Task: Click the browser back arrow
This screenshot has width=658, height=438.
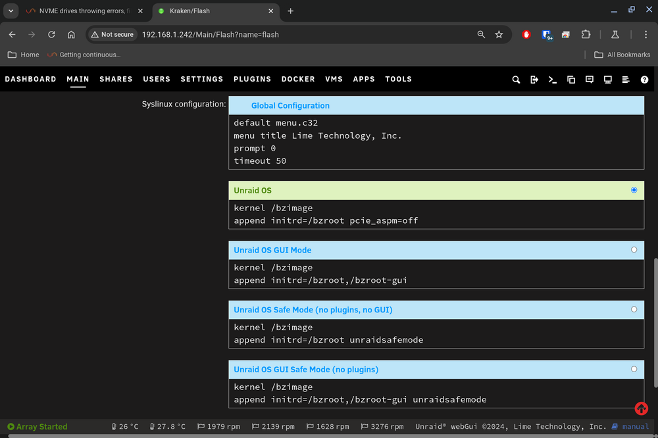Action: 12,34
